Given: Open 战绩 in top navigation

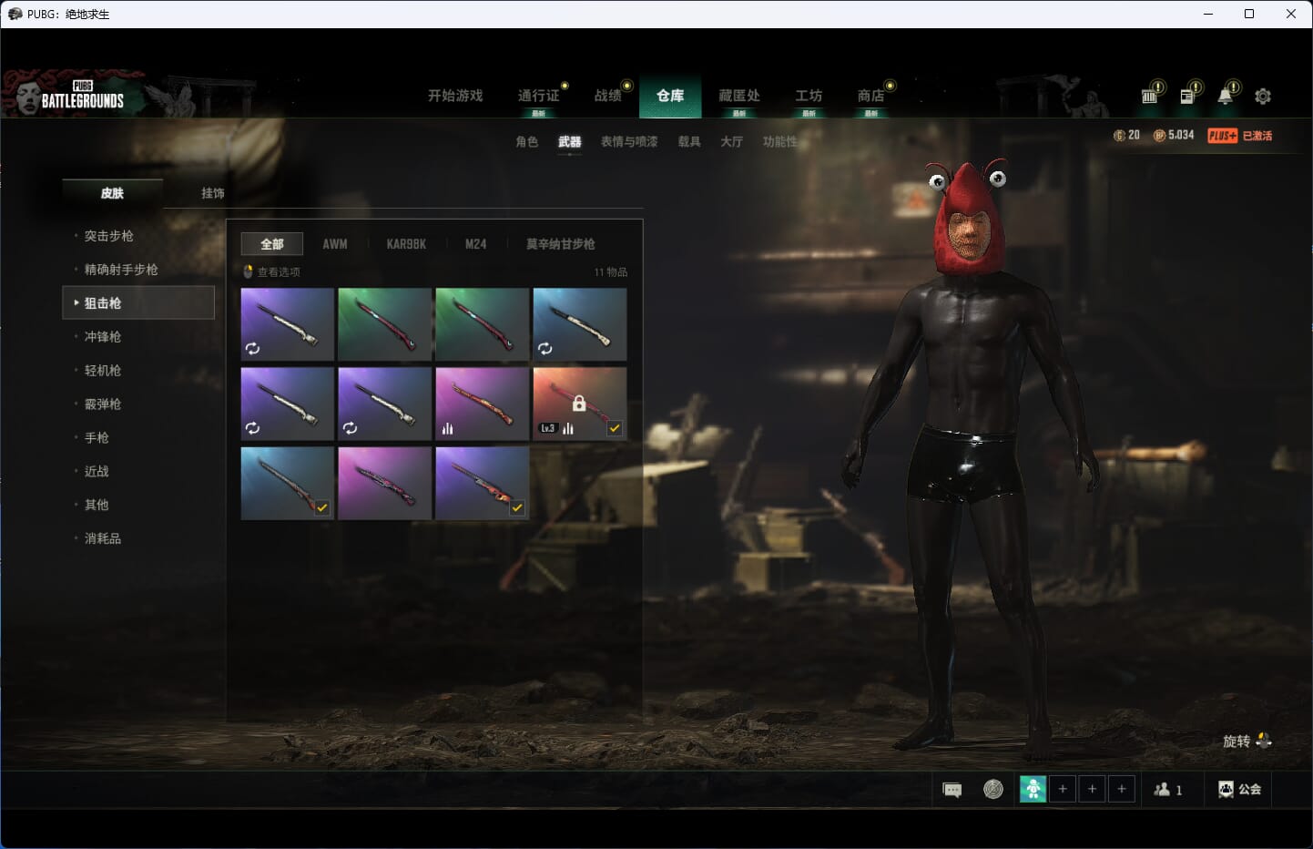Looking at the screenshot, I should 608,96.
